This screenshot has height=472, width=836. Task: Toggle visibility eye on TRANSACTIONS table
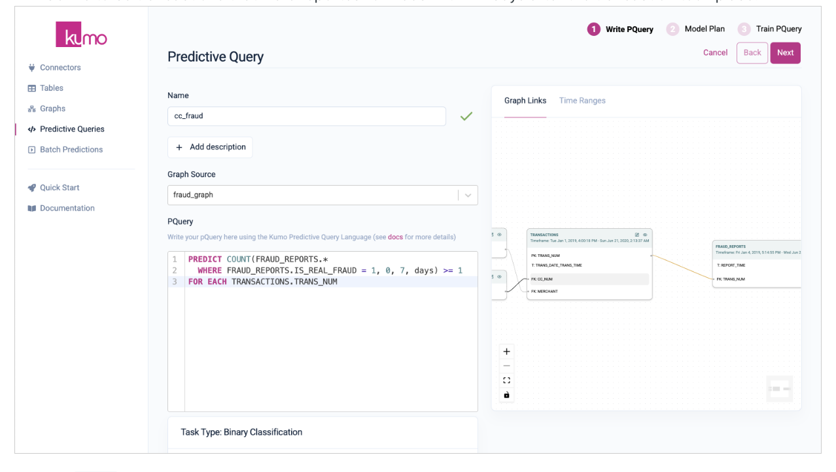tap(645, 234)
